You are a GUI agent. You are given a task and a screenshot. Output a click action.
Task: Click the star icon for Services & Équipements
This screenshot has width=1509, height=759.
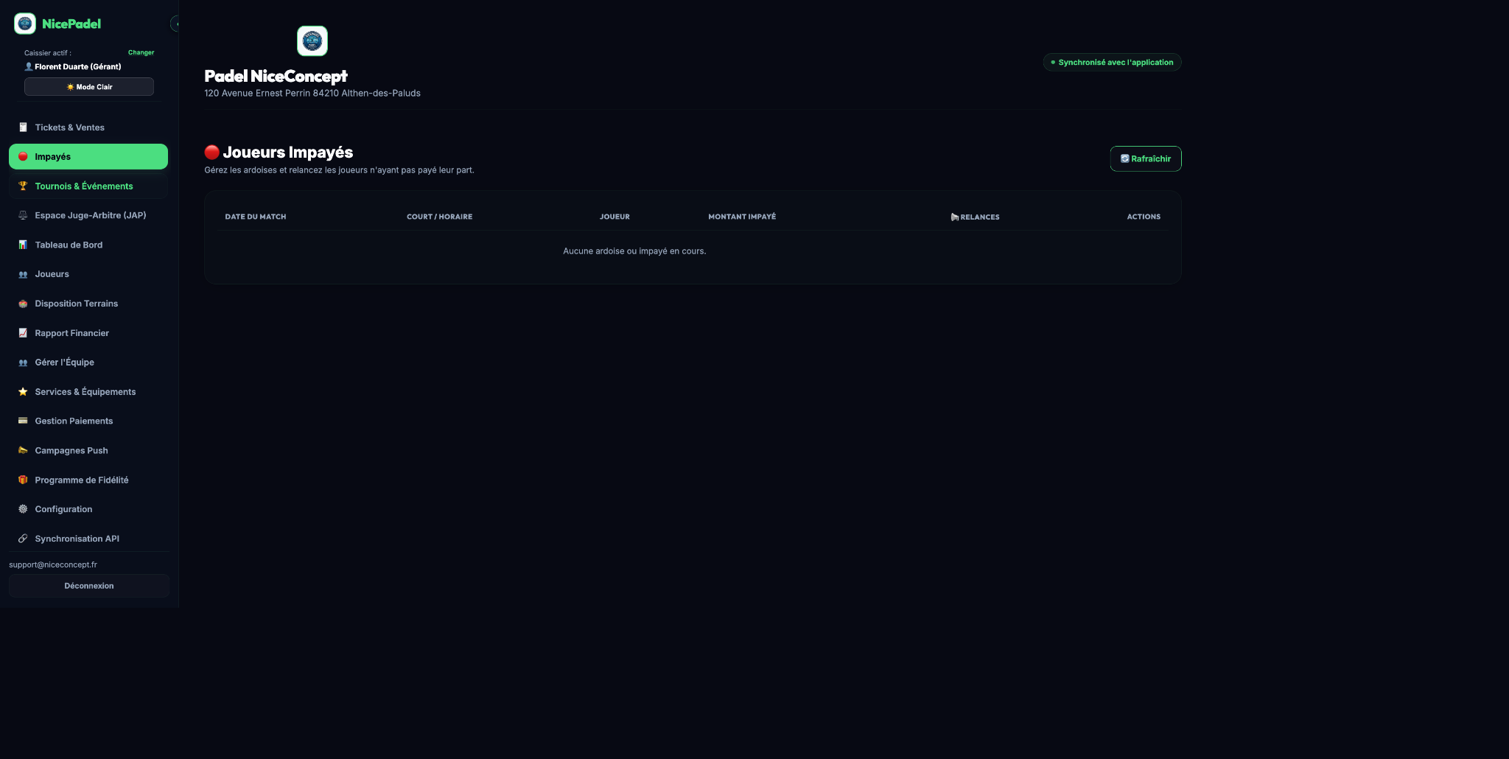[x=23, y=392]
